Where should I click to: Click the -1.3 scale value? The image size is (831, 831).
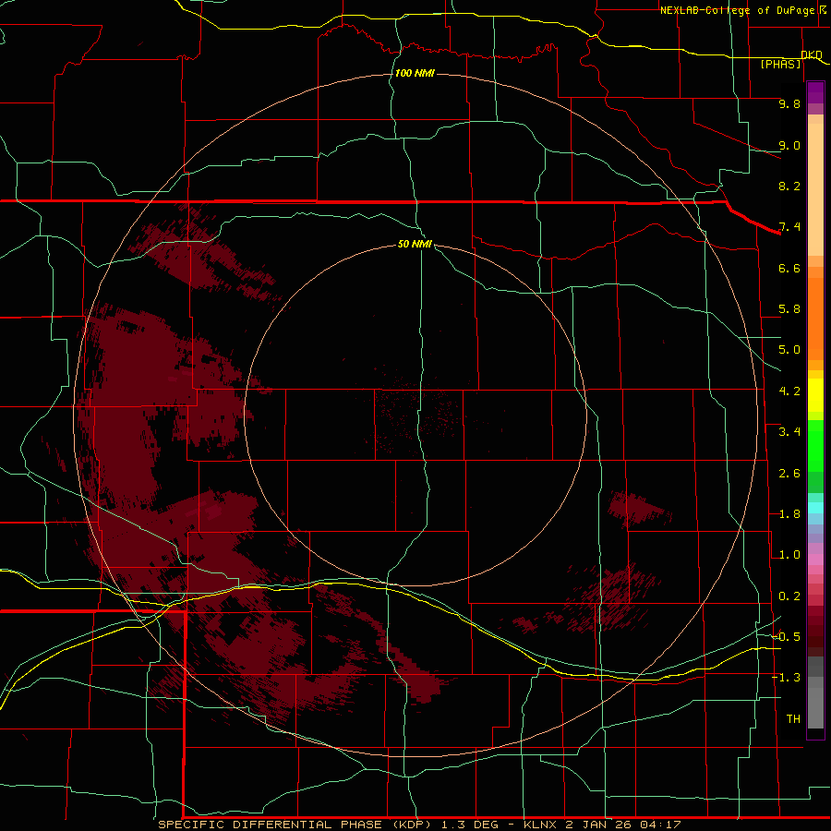[x=786, y=678]
